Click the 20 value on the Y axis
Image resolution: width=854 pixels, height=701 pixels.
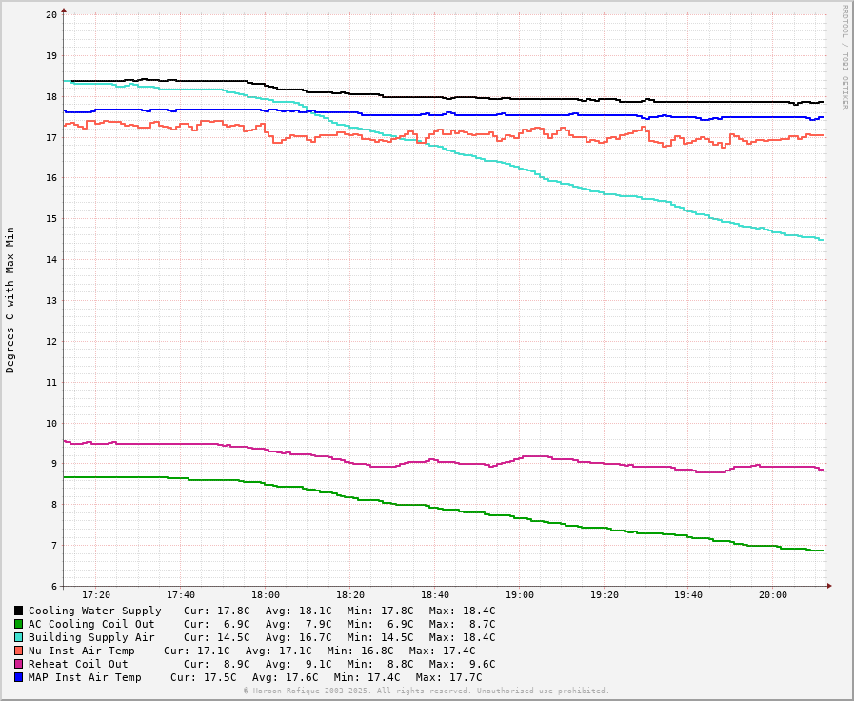point(50,15)
